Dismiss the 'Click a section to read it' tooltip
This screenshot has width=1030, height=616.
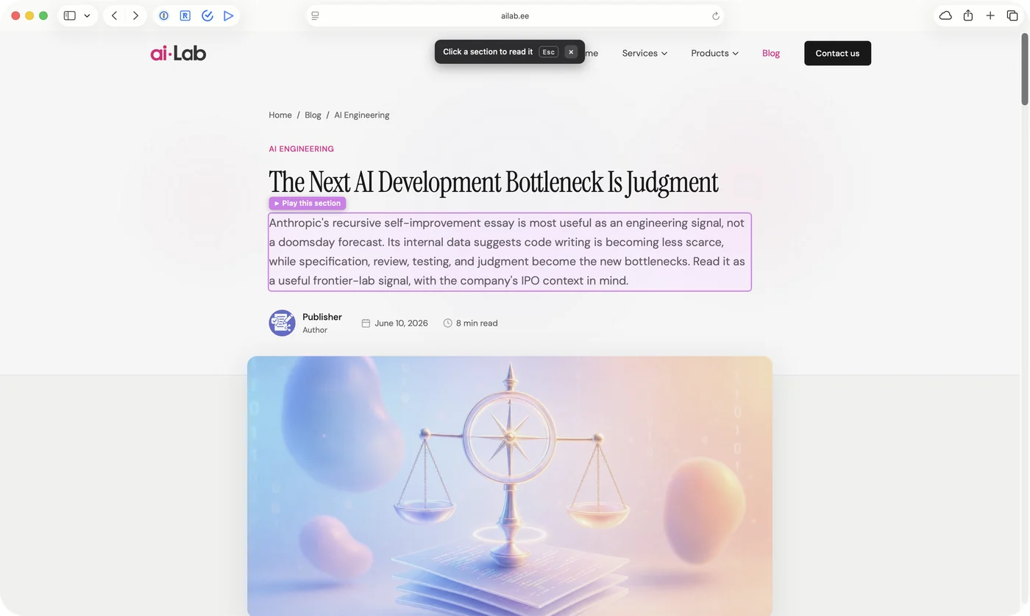pyautogui.click(x=571, y=52)
